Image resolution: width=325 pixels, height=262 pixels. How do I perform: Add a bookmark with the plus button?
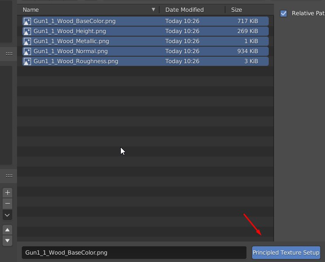pos(7,193)
